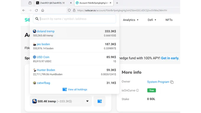The image size is (201, 113).
Task: Click the blue wallet portfolio button
Action: coord(100,101)
